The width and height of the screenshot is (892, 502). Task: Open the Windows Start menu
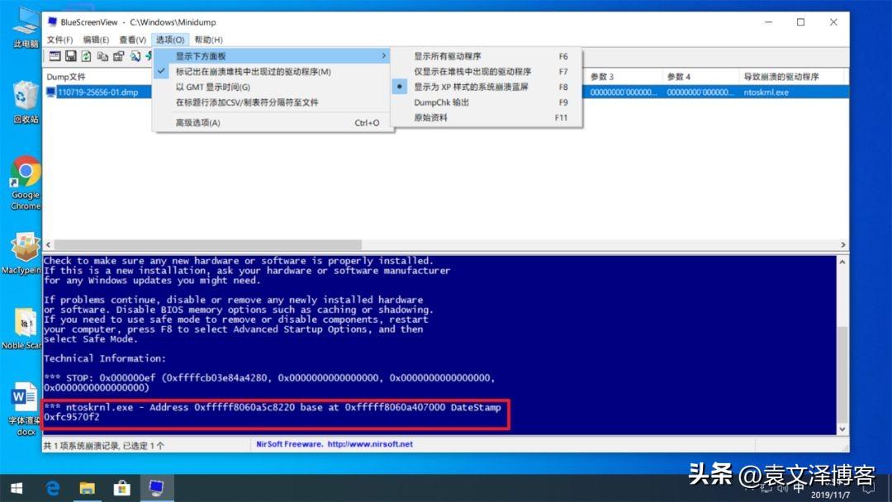coord(17,488)
